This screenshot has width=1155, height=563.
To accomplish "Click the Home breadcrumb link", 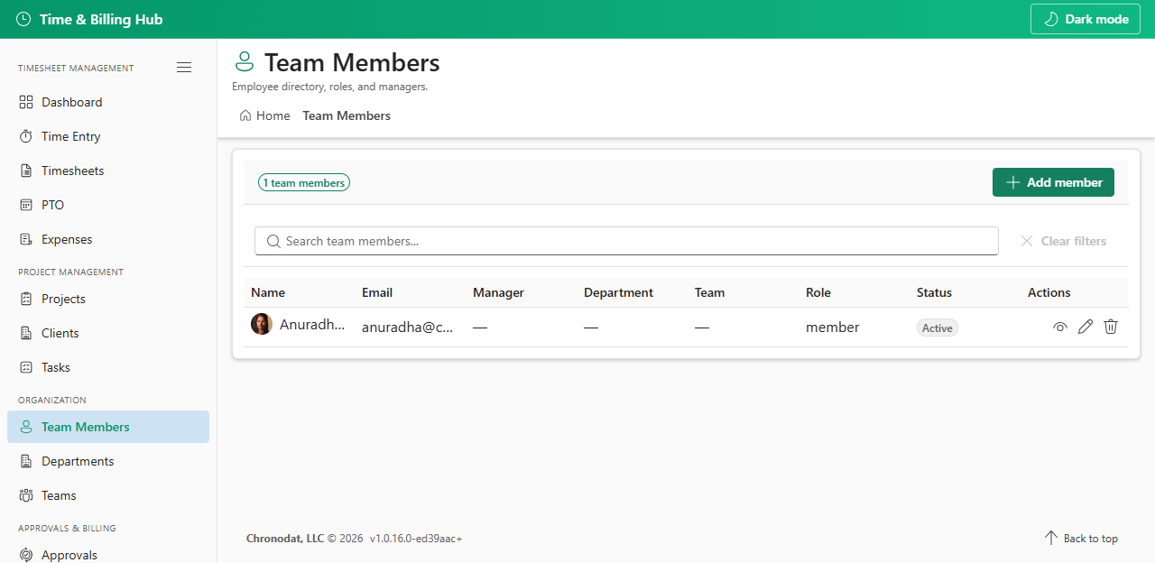I will tap(265, 115).
